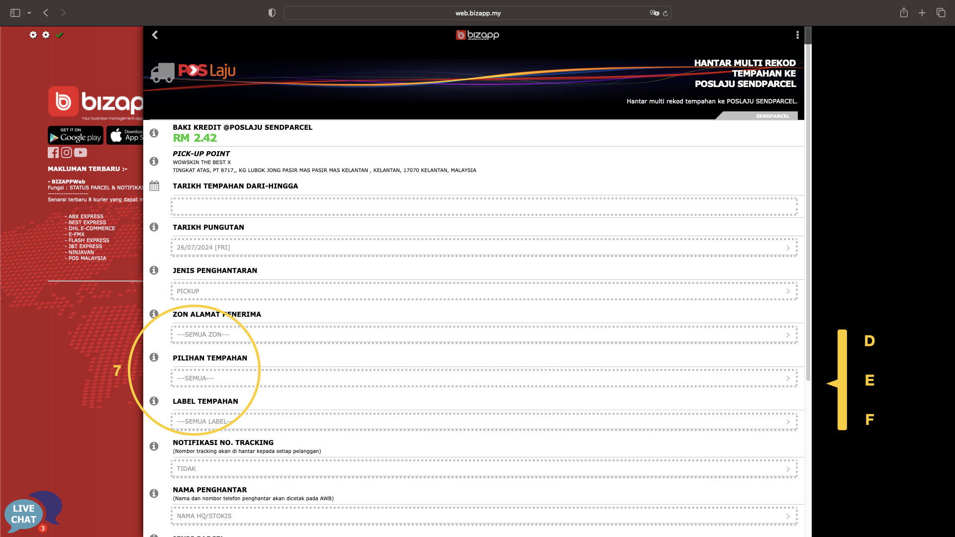Expand Safari sidebar options chevron
The height and width of the screenshot is (537, 955).
point(29,13)
